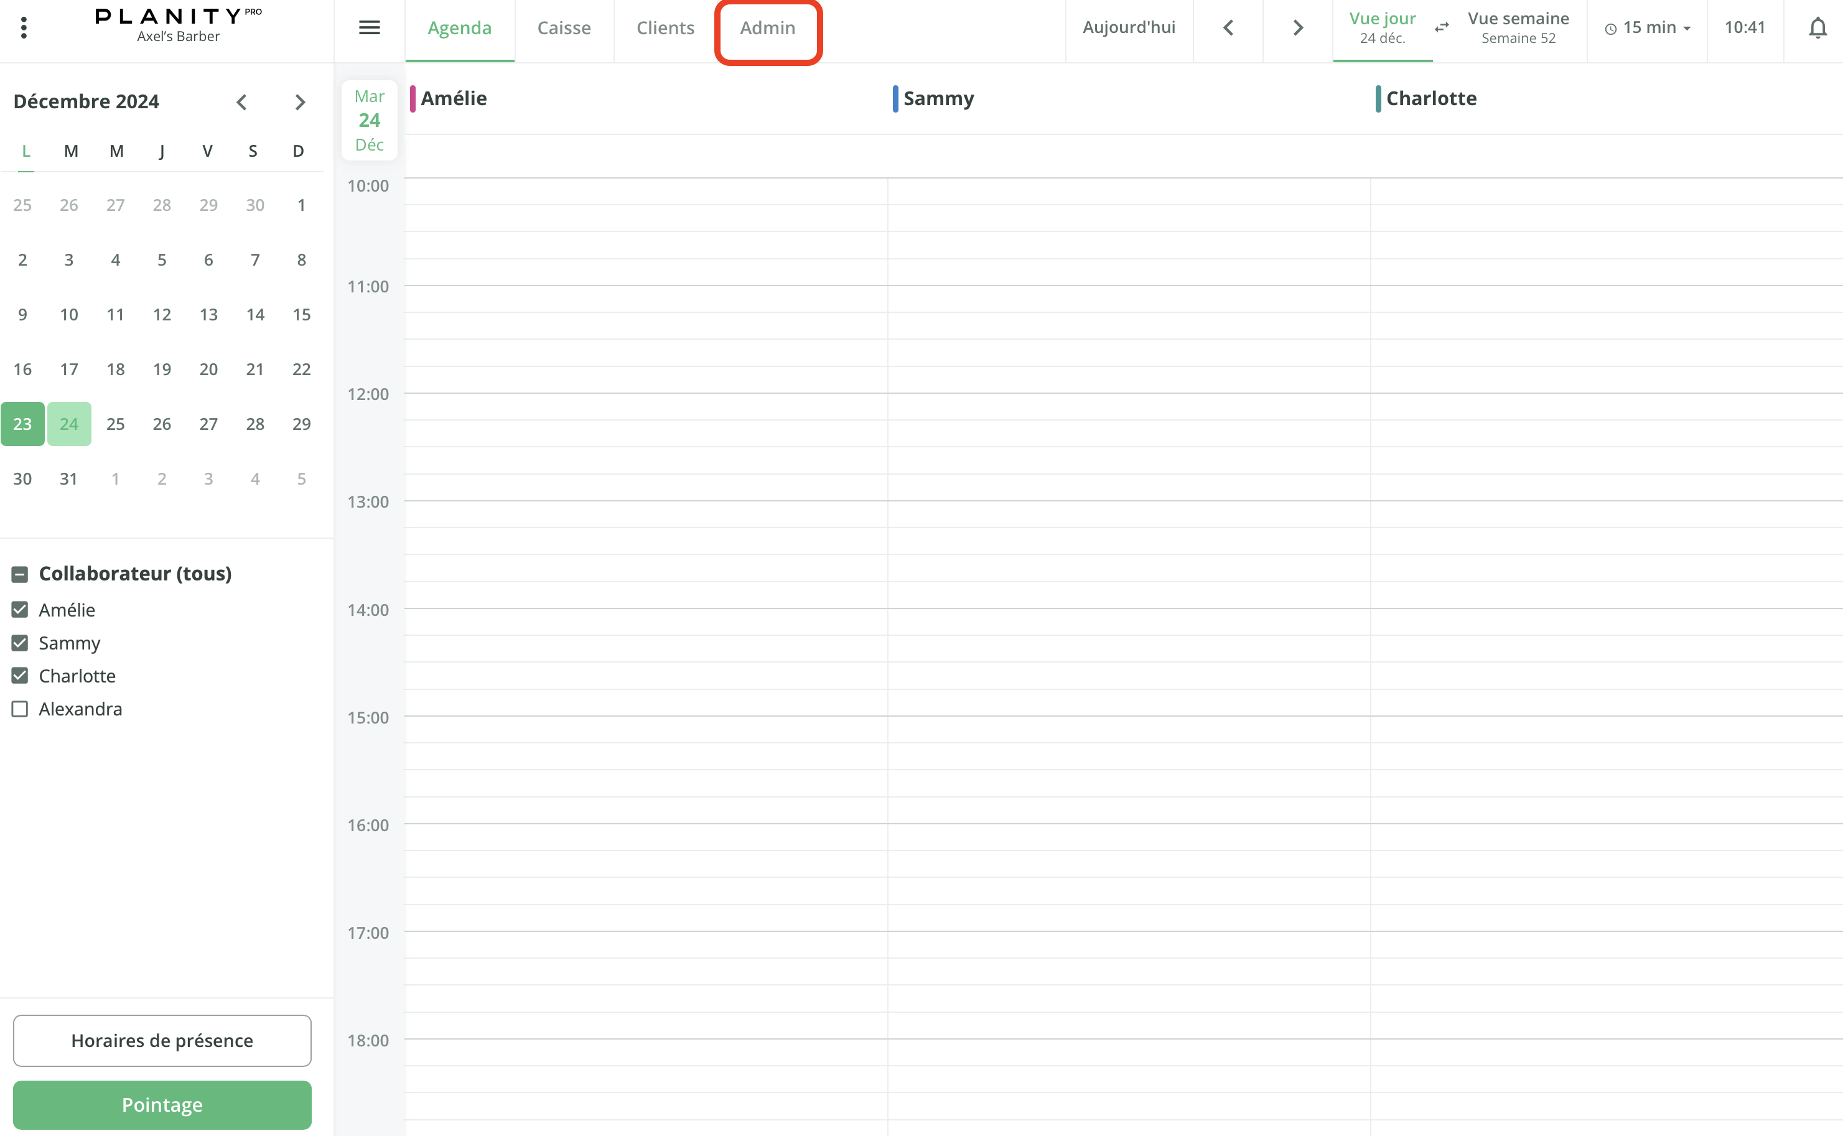1843x1136 pixels.
Task: Open notifications via the bell icon
Action: (1817, 29)
